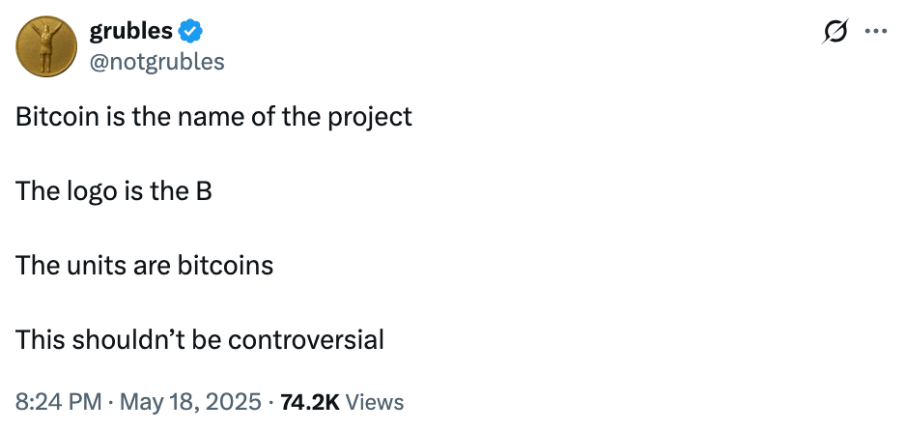
Task: Click the @notgrubles handle
Action: [x=156, y=62]
